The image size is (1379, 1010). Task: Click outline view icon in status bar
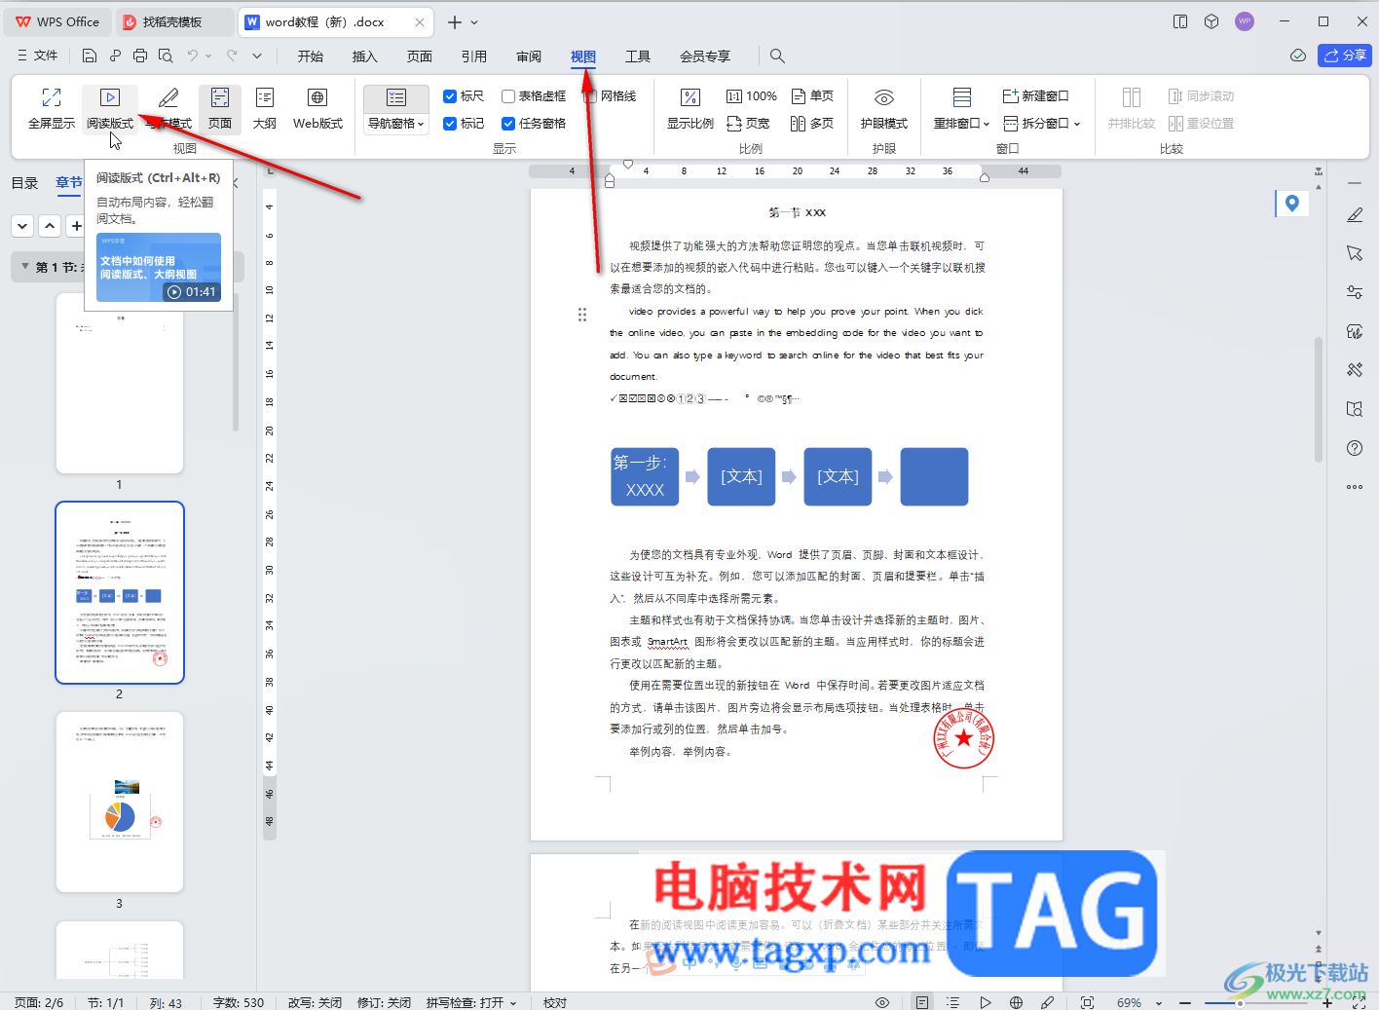click(x=953, y=1002)
